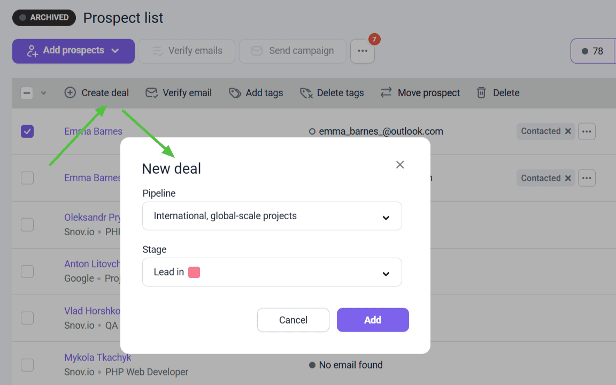This screenshot has width=616, height=385.
Task: Check the Mykola Tkachyk row checkbox
Action: click(x=27, y=365)
